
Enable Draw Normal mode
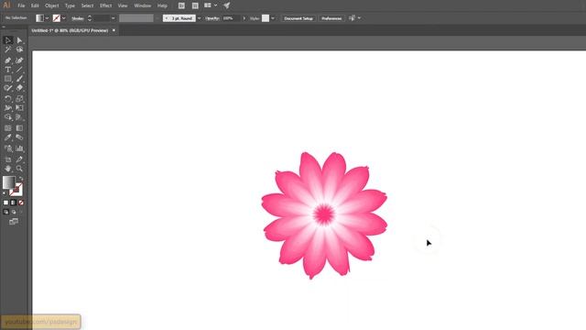(x=5, y=212)
